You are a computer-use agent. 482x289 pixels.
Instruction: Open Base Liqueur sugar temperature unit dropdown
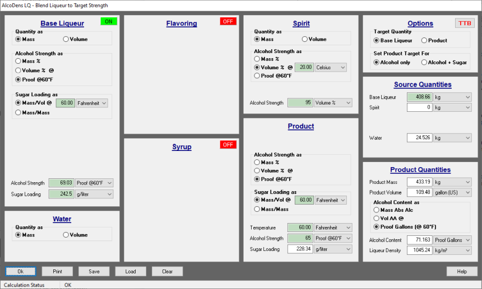tap(91, 103)
